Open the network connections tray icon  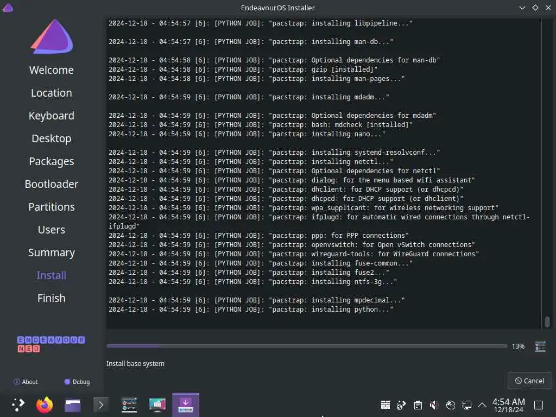point(466,405)
